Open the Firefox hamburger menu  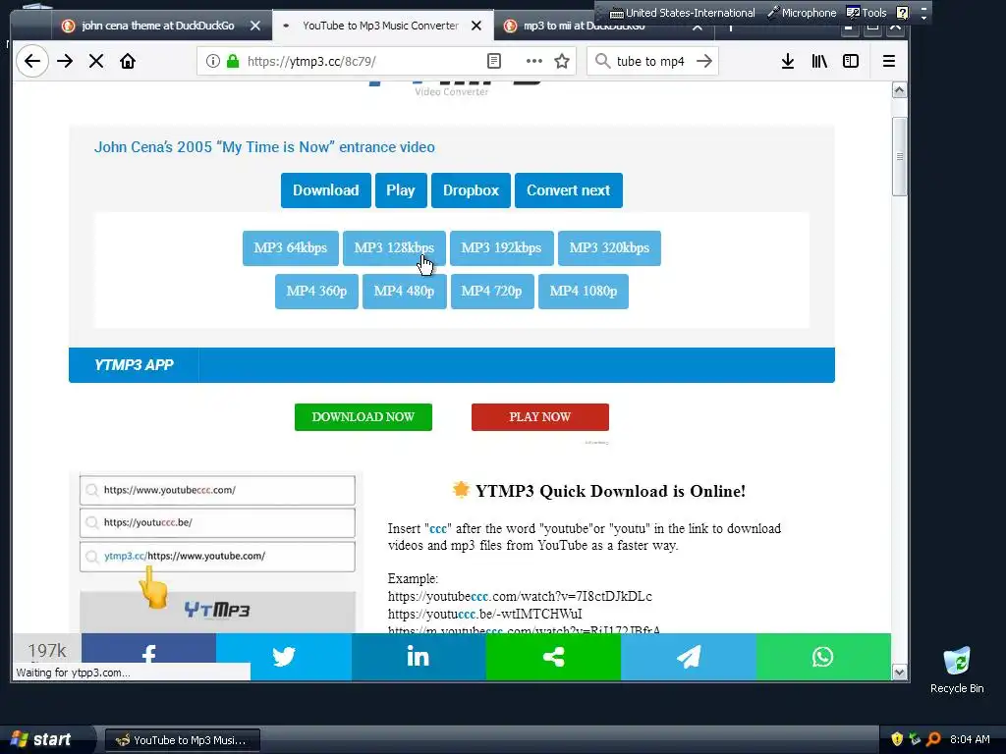pyautogui.click(x=888, y=61)
